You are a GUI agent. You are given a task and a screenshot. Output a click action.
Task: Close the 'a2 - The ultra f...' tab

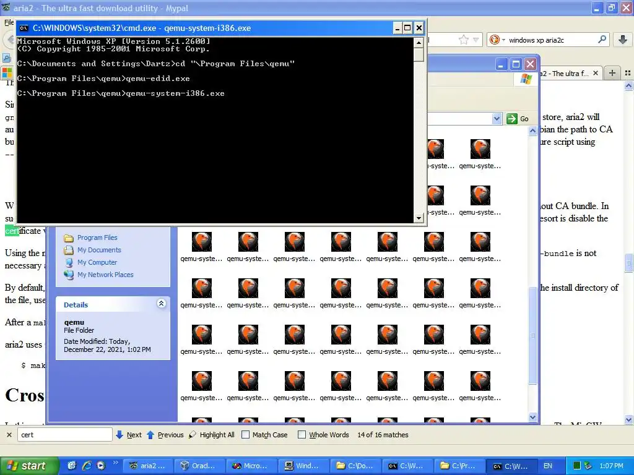click(x=595, y=74)
